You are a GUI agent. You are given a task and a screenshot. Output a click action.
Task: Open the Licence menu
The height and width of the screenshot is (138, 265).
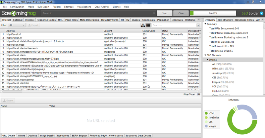tap(117, 7)
